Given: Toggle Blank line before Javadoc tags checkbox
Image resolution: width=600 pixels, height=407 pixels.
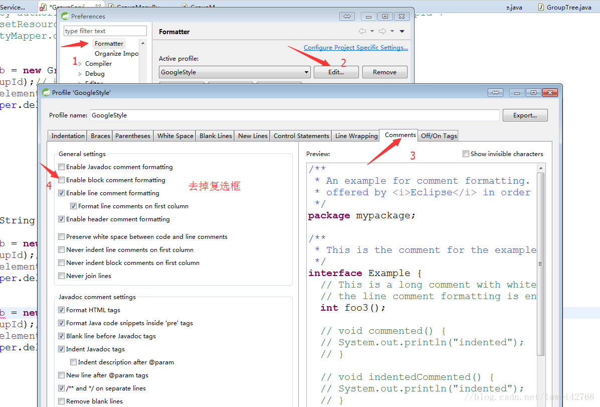Looking at the screenshot, I should pos(61,336).
